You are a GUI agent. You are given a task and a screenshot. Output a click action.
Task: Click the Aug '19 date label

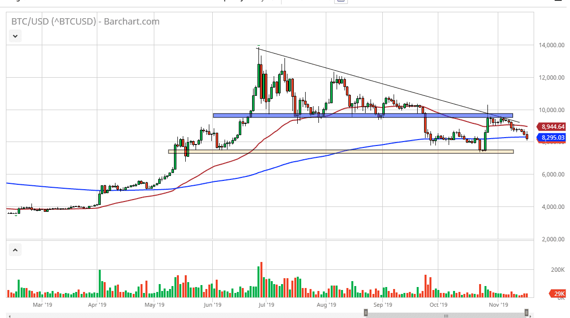click(326, 305)
